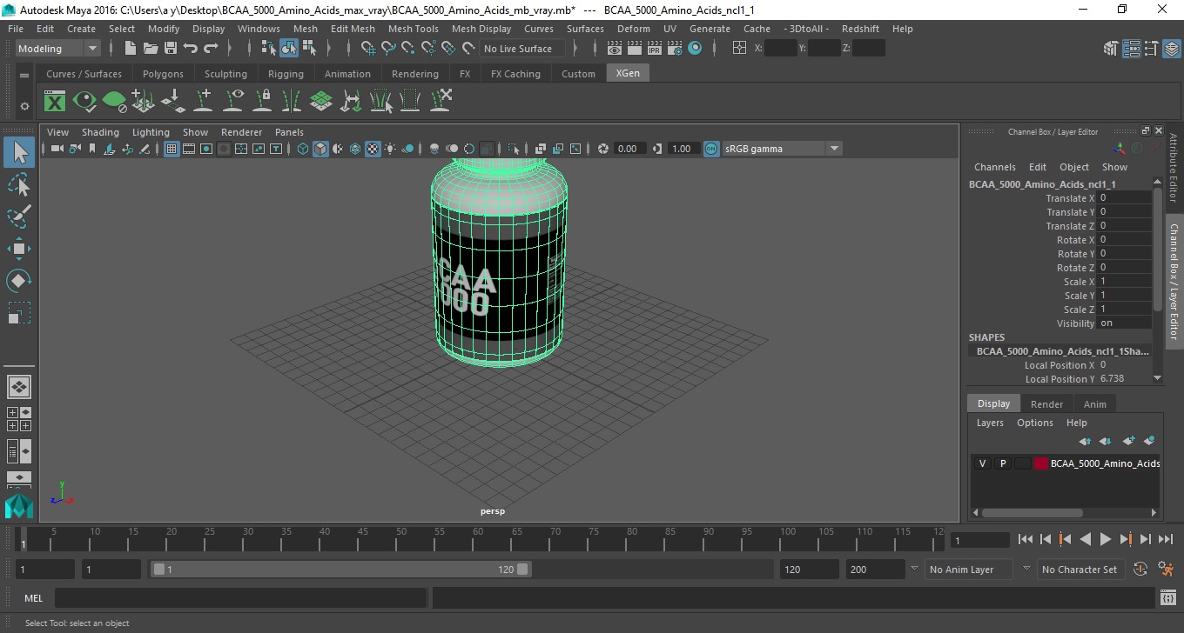Activate the Lasso Select tool
The width and height of the screenshot is (1184, 633).
19,184
